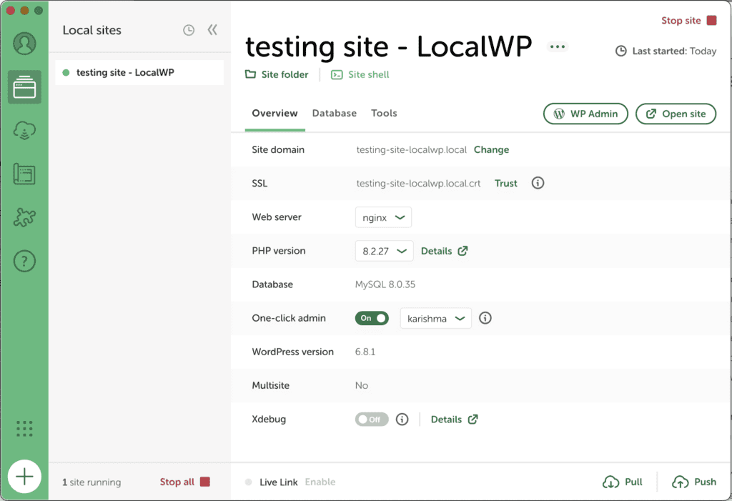Click the Pull button
This screenshot has width=732, height=501.
[623, 482]
